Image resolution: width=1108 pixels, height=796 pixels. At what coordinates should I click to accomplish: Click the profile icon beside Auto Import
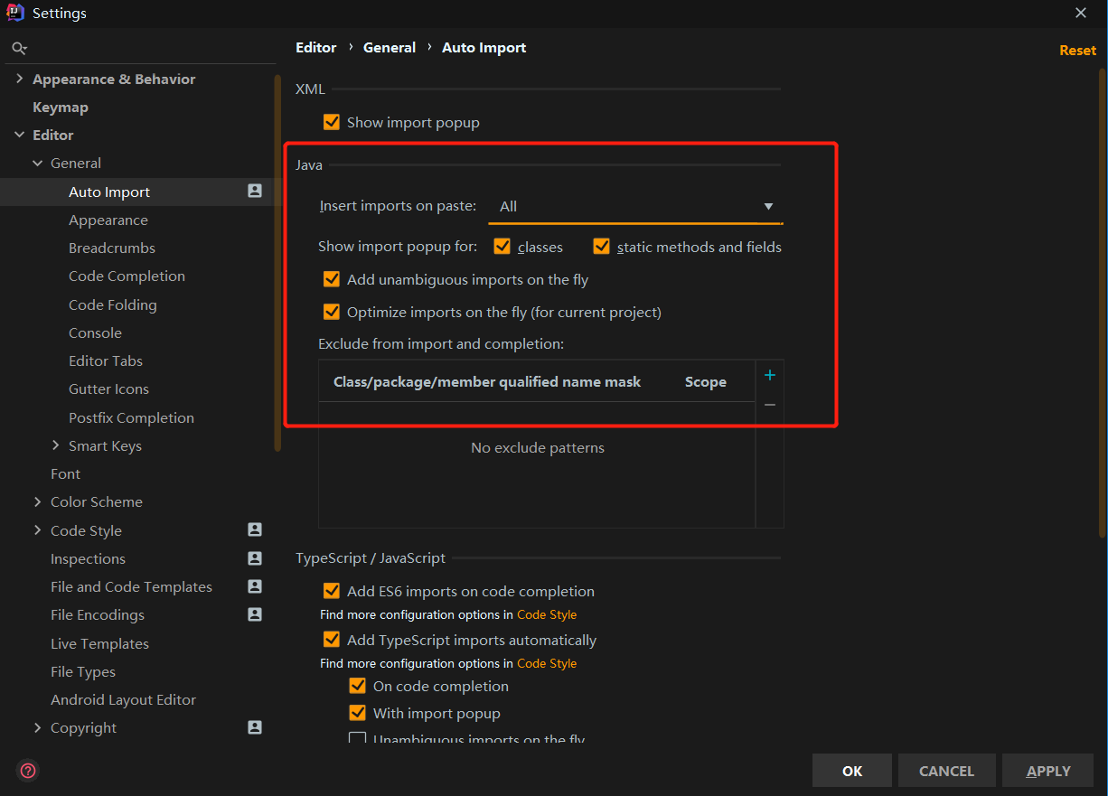[255, 191]
